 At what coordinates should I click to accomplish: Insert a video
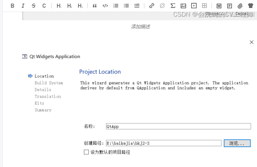pyautogui.click(x=194, y=6)
